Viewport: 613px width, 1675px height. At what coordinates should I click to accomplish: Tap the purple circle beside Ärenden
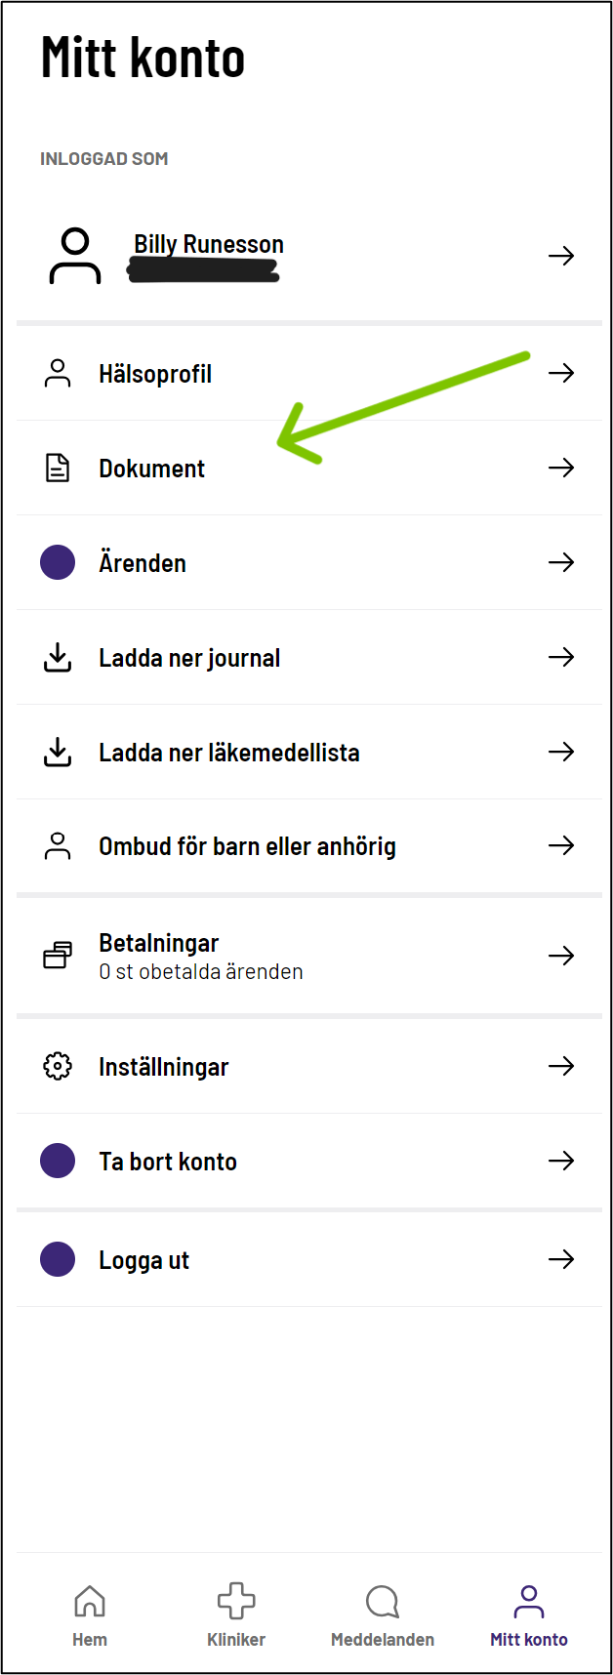click(58, 562)
